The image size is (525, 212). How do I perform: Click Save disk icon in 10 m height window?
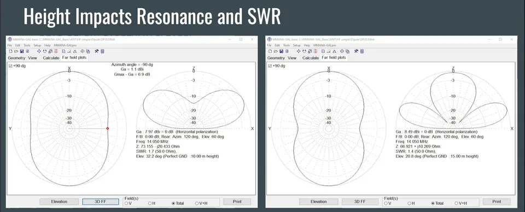22,51
